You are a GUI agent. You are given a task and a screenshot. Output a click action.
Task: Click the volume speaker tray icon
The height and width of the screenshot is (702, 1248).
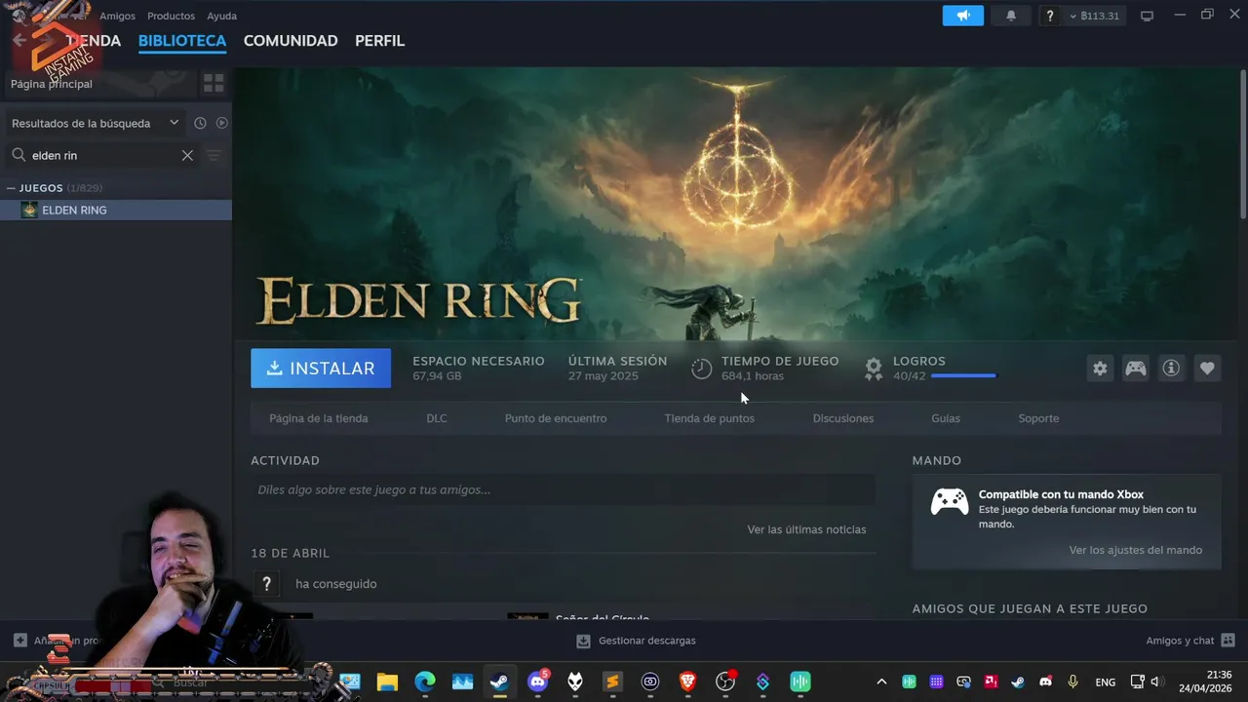point(1156,682)
